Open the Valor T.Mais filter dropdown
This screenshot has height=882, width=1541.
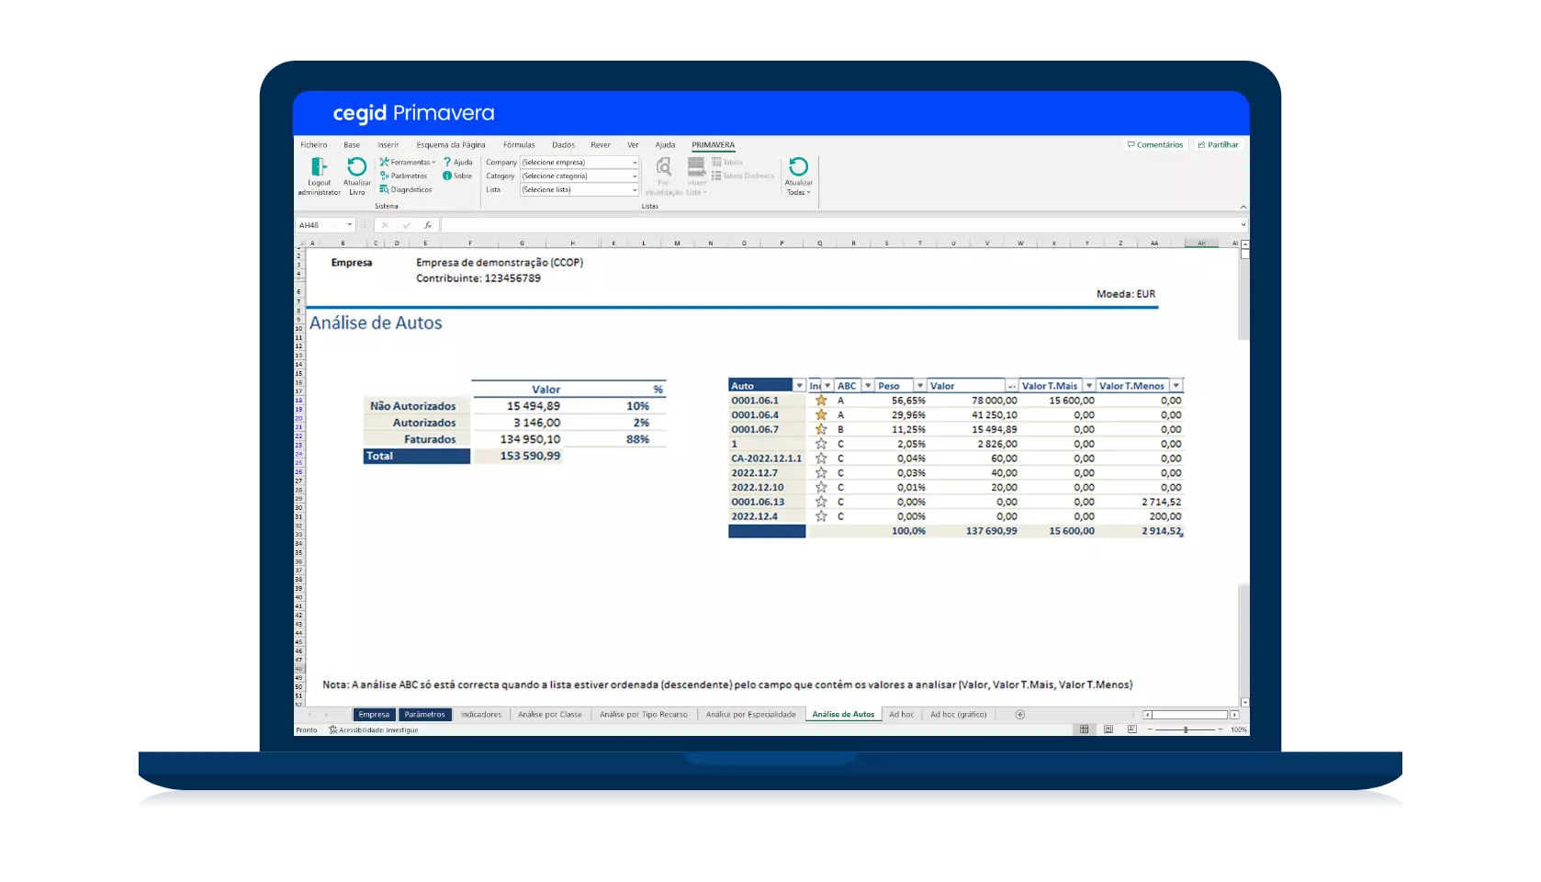[x=1089, y=386]
